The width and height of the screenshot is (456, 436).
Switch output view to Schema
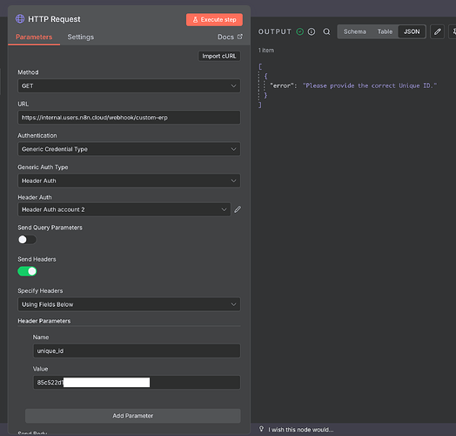click(354, 31)
